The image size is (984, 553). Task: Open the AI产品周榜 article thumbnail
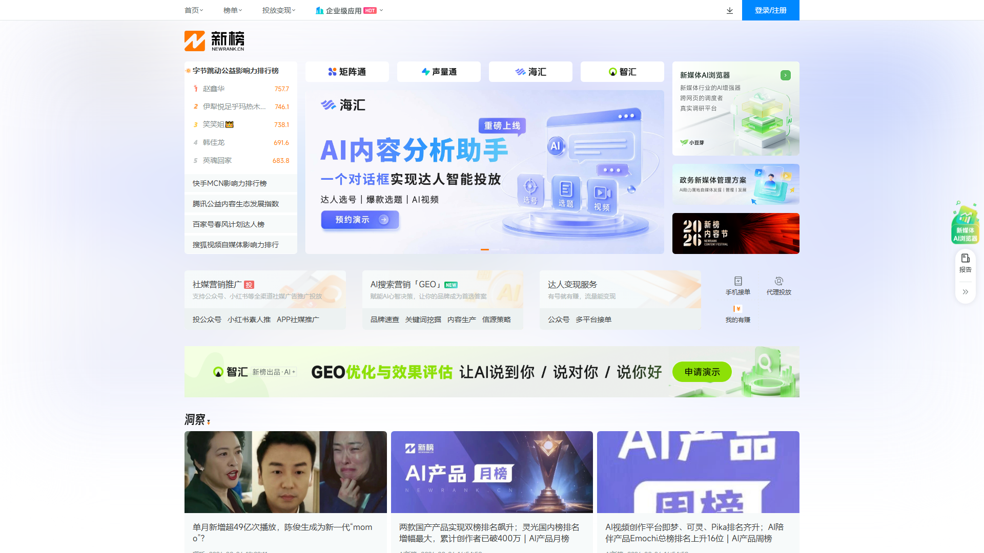click(x=698, y=472)
